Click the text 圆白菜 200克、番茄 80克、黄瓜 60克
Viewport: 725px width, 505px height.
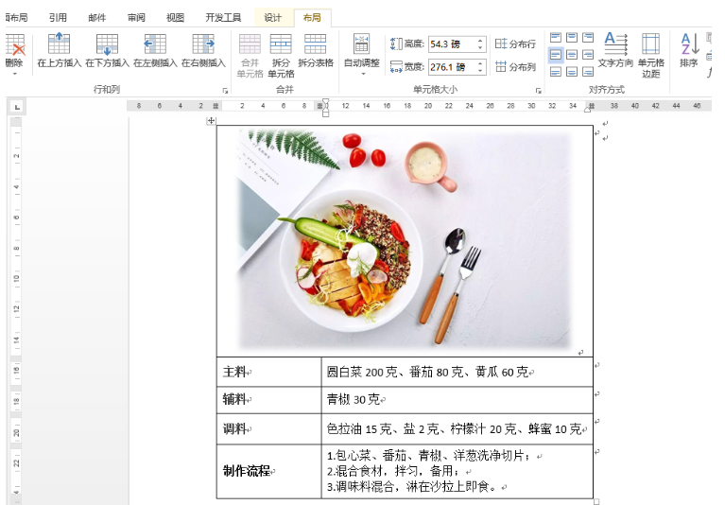coord(427,372)
